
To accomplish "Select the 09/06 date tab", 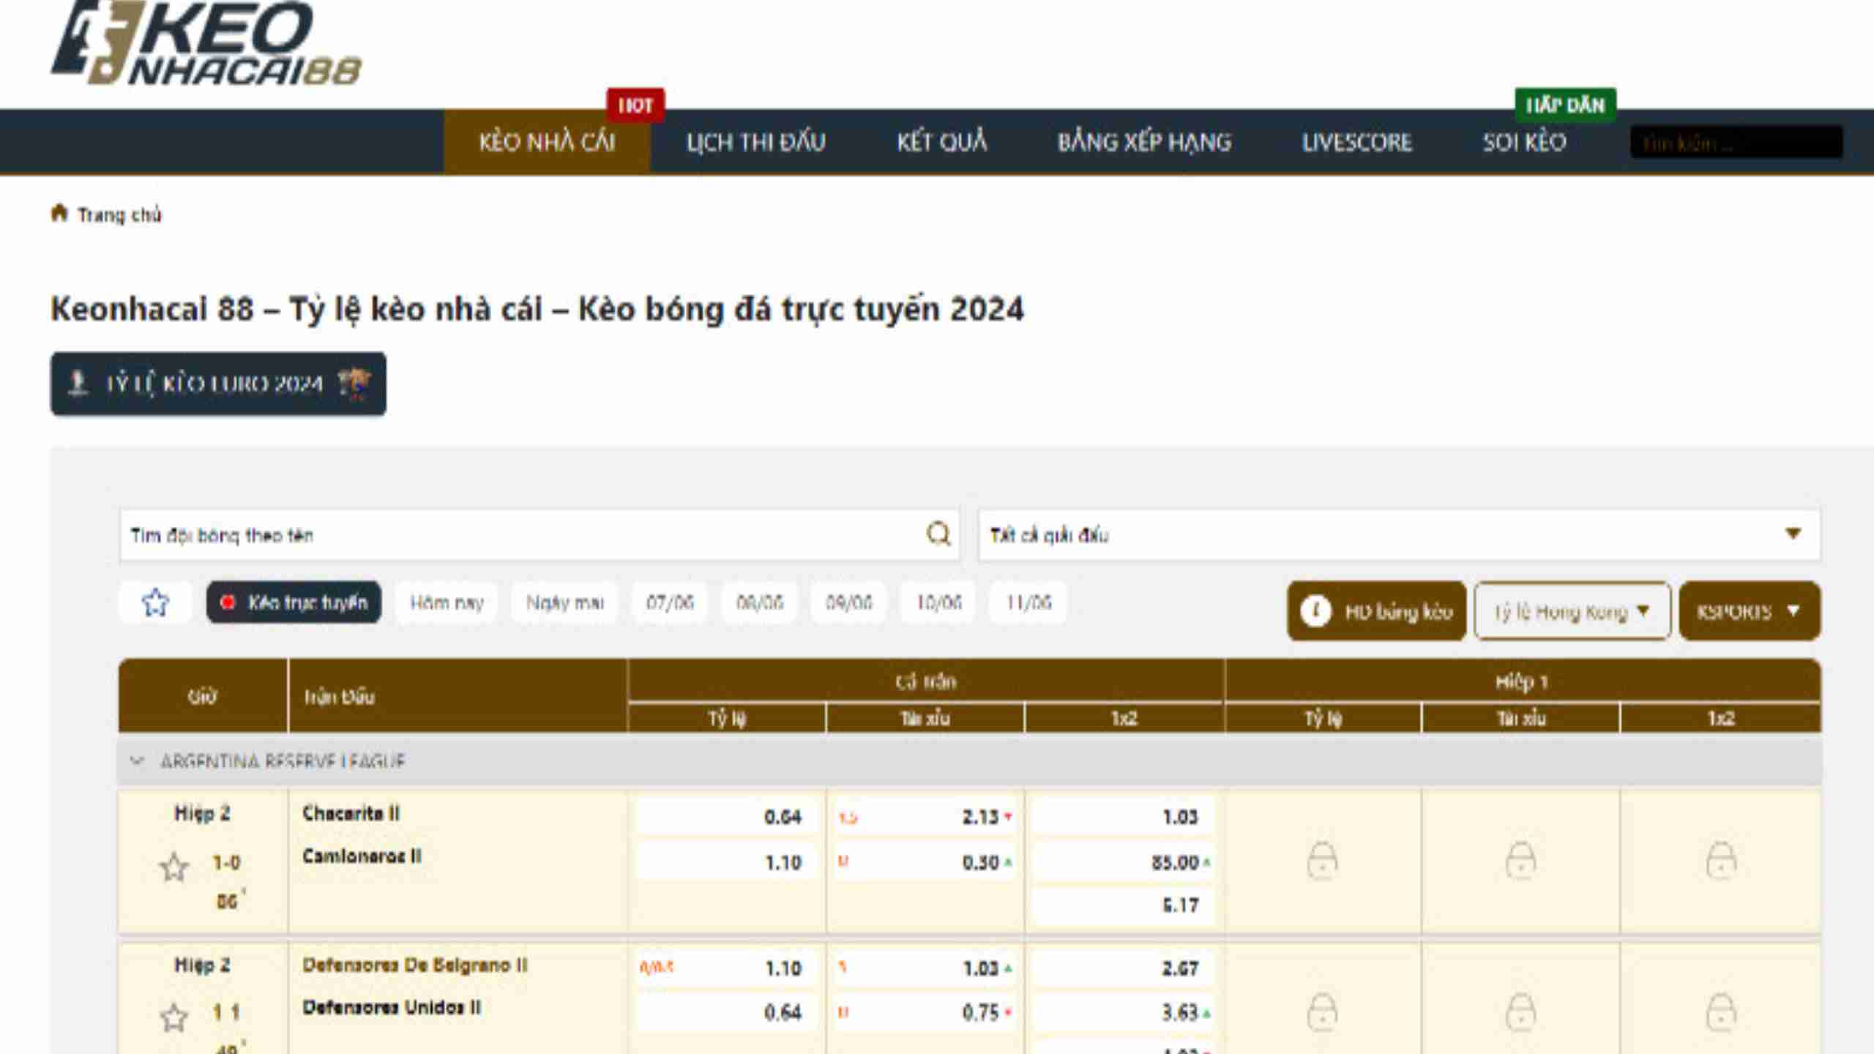I will [848, 602].
